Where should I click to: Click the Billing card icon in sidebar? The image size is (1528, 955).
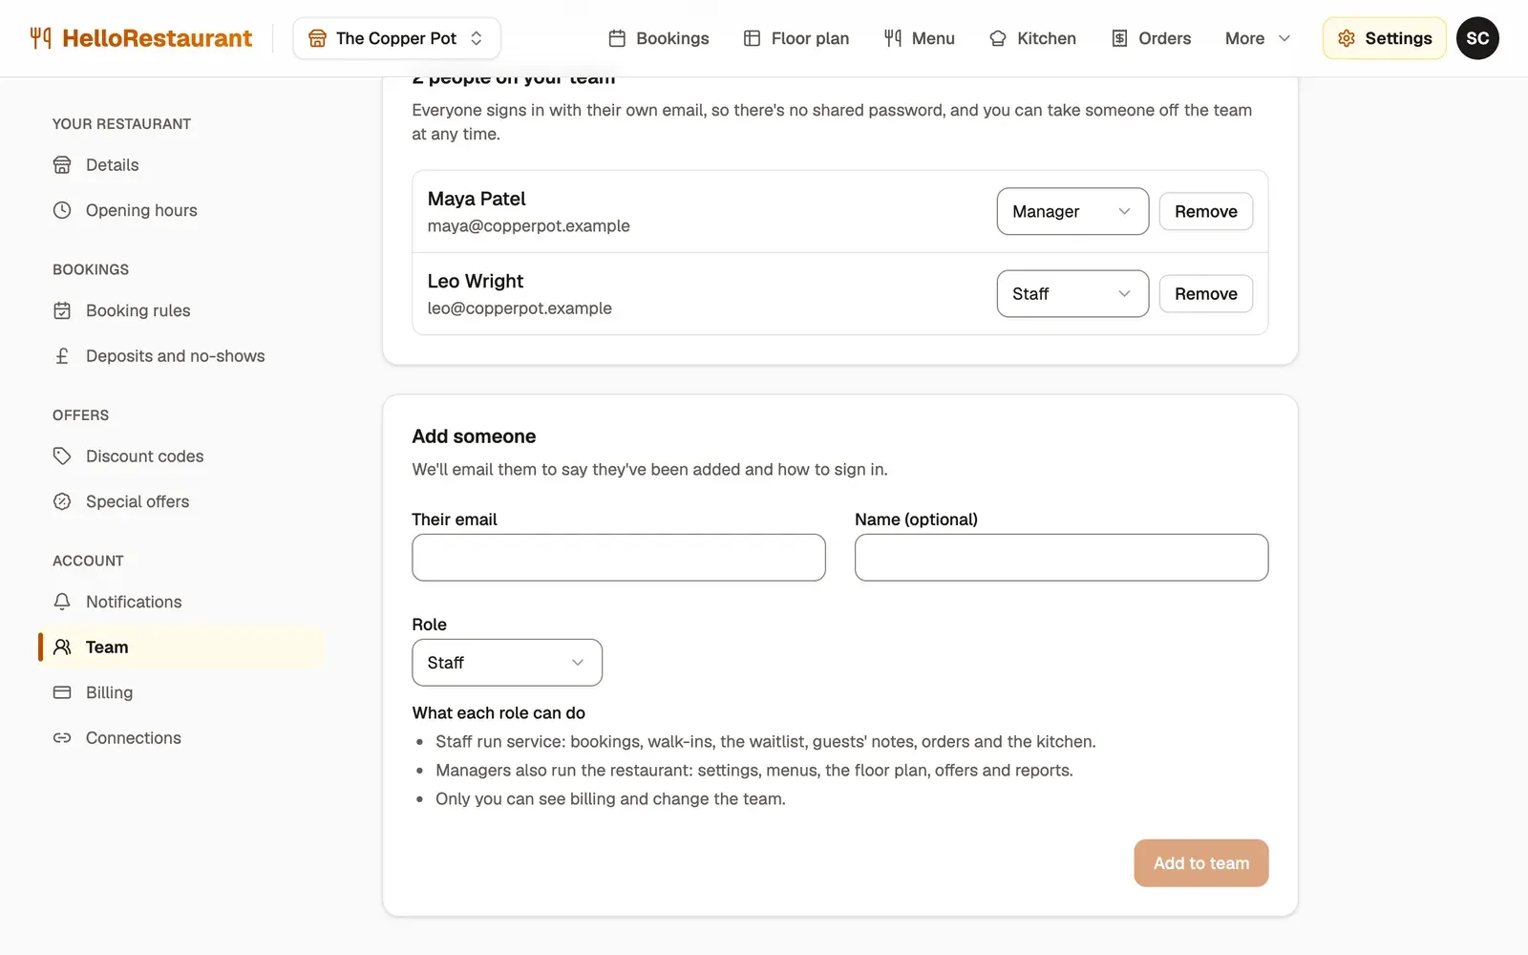pos(62,692)
